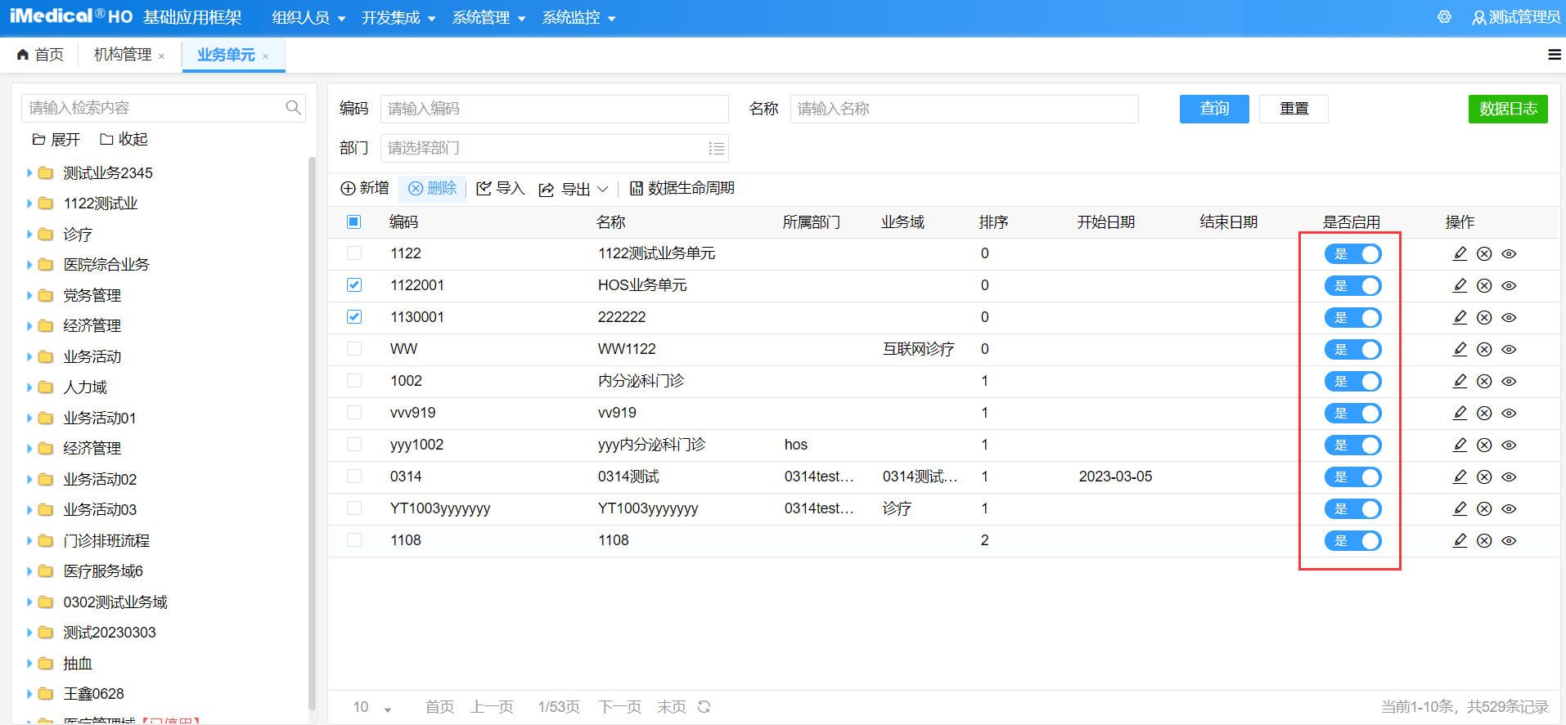Viewport: 1566px width, 725px height.
Task: Click the 导入 import button
Action: point(500,188)
